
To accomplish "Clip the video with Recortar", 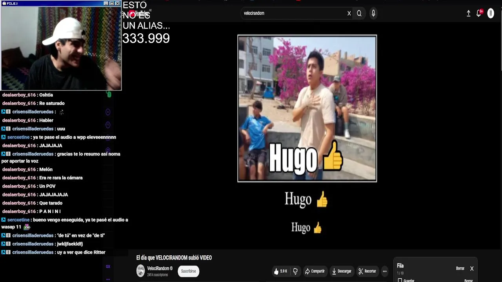I will point(367,271).
